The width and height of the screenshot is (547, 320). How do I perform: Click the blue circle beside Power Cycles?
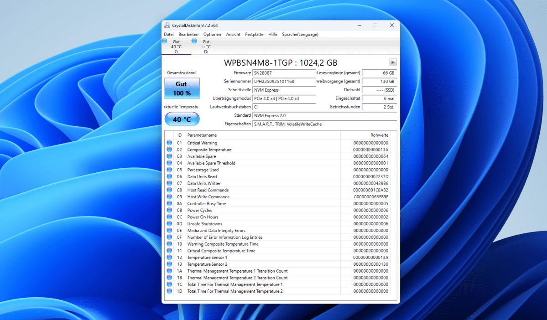[169, 210]
